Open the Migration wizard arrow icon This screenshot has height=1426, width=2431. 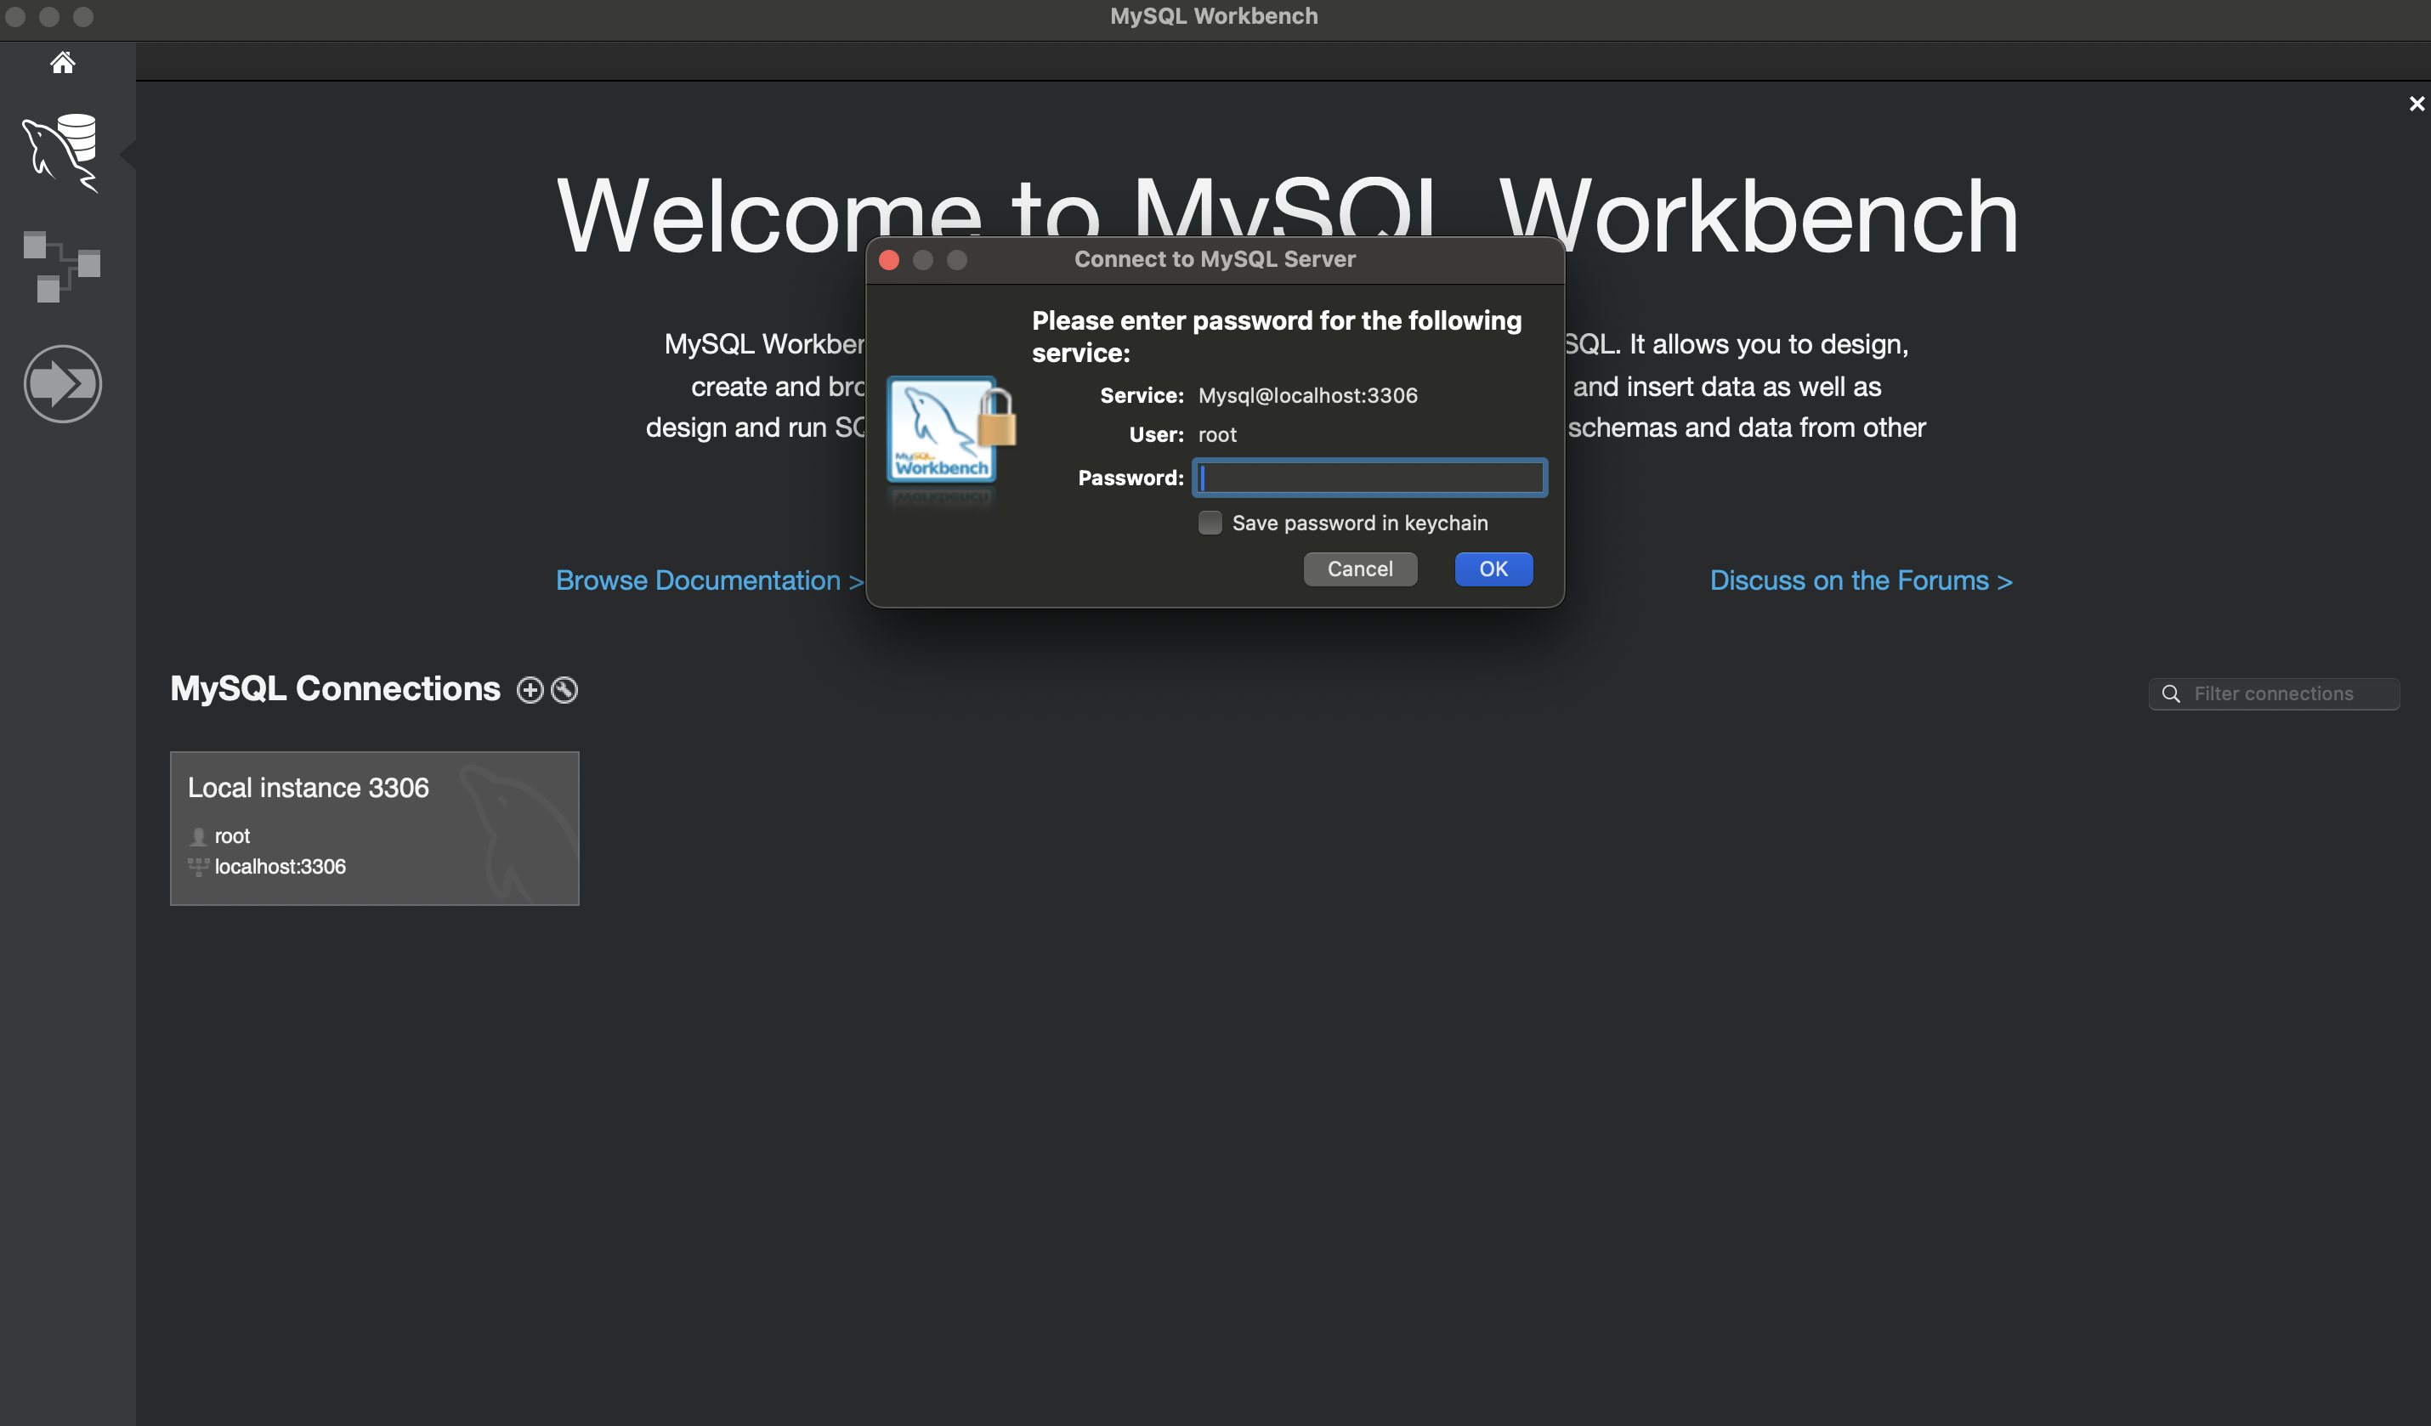click(x=63, y=384)
